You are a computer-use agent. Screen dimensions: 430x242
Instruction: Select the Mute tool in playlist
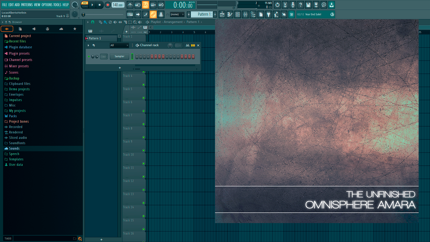click(115, 22)
